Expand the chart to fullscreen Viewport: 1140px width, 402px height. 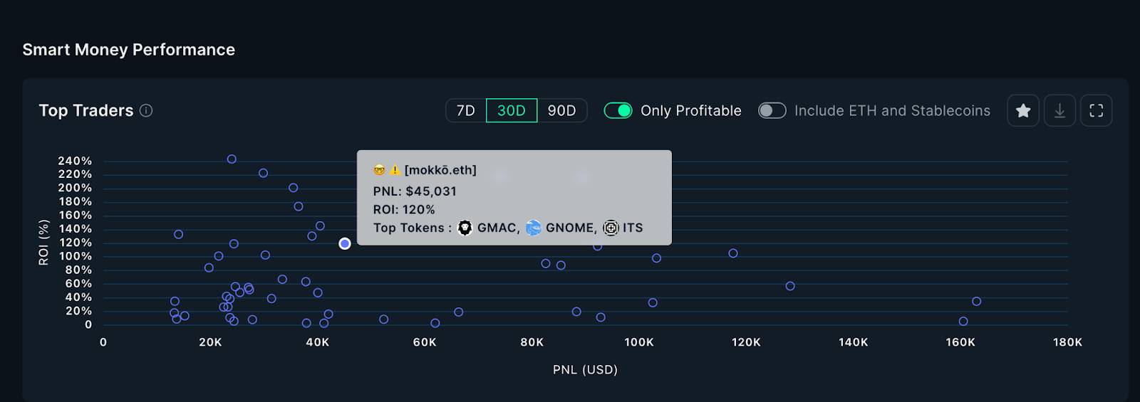[x=1097, y=111]
